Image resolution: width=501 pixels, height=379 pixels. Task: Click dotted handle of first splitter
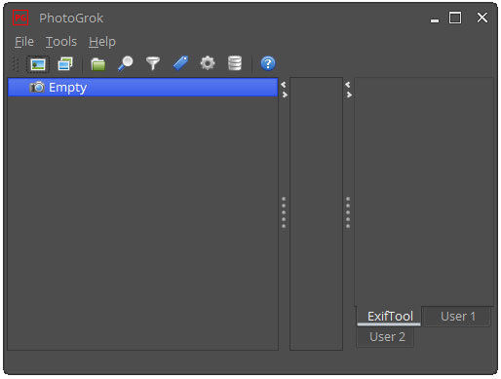(x=284, y=212)
